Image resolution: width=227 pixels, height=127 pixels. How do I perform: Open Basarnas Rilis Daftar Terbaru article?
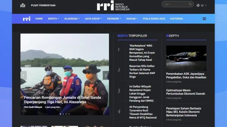click(x=142, y=71)
